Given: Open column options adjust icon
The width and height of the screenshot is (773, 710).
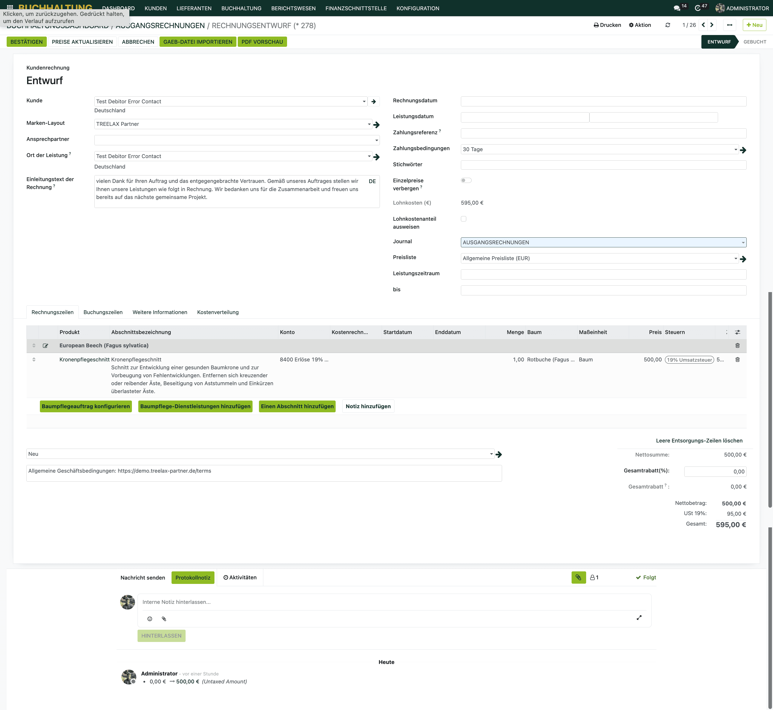Looking at the screenshot, I should point(737,332).
